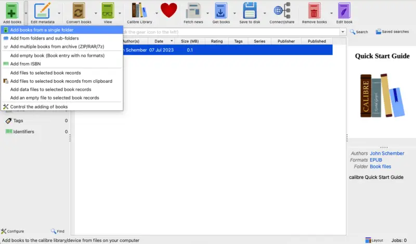The image size is (416, 244).
Task: Click the Search magnifier button
Action: click(x=359, y=32)
